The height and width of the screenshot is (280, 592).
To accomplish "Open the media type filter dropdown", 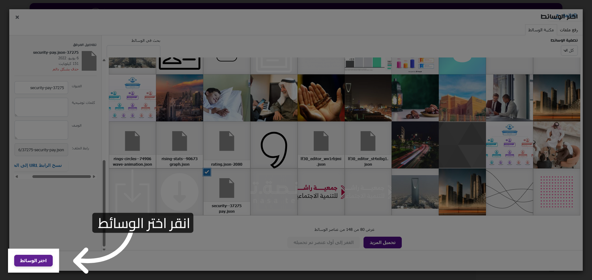I will pos(569,50).
